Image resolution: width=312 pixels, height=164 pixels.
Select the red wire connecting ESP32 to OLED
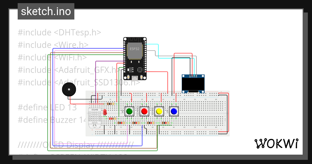[x=182, y=53]
